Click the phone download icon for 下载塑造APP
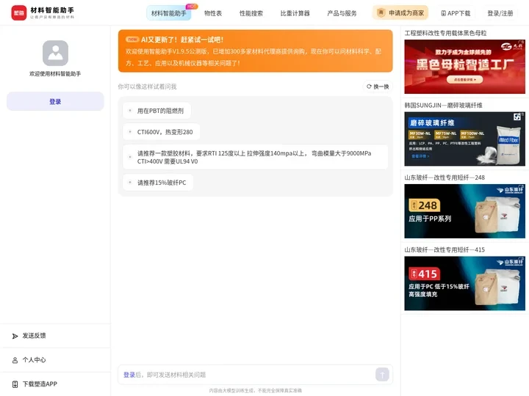Screen dimensions: 529x396 pyautogui.click(x=15, y=384)
